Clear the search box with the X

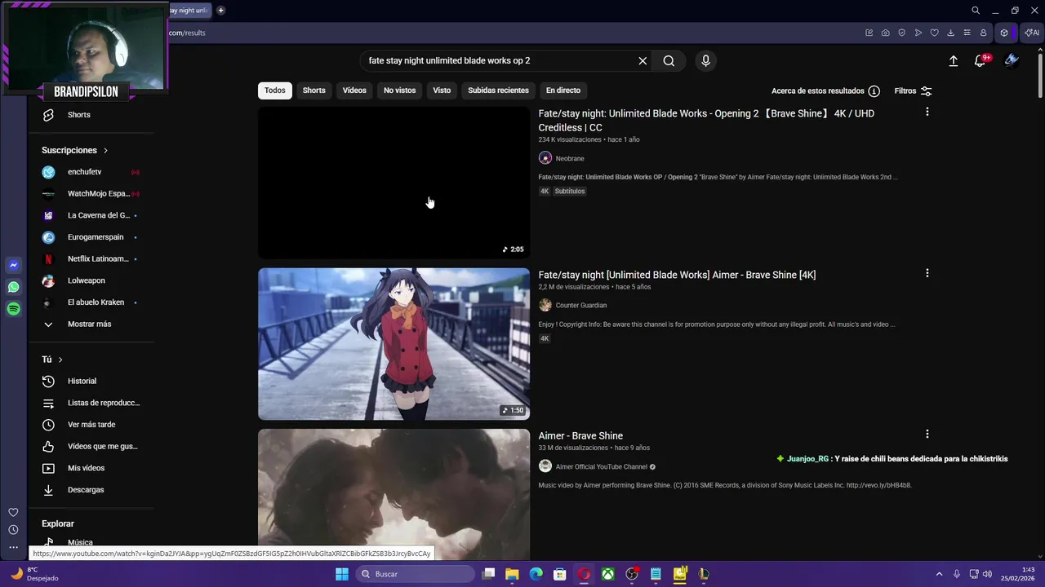click(643, 60)
